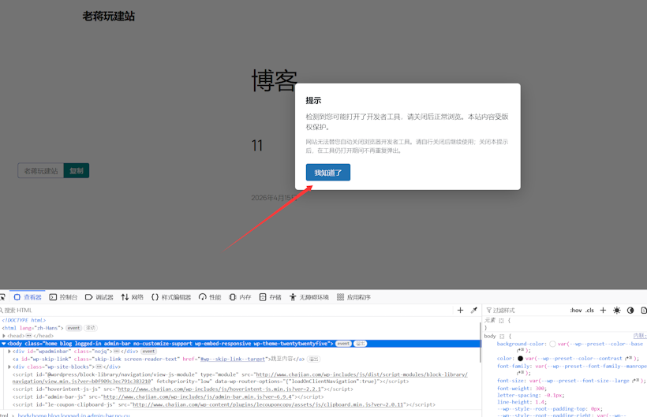Expand the head element node
This screenshot has width=647, height=417.
point(3,336)
